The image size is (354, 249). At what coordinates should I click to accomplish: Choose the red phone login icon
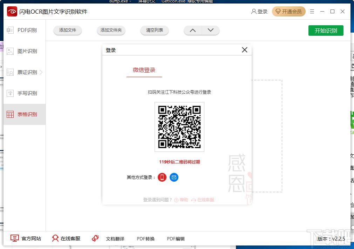162,177
